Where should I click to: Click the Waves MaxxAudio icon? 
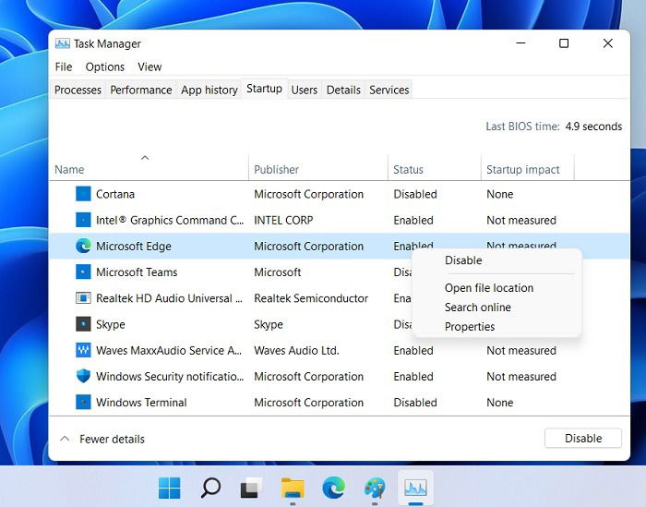(83, 350)
